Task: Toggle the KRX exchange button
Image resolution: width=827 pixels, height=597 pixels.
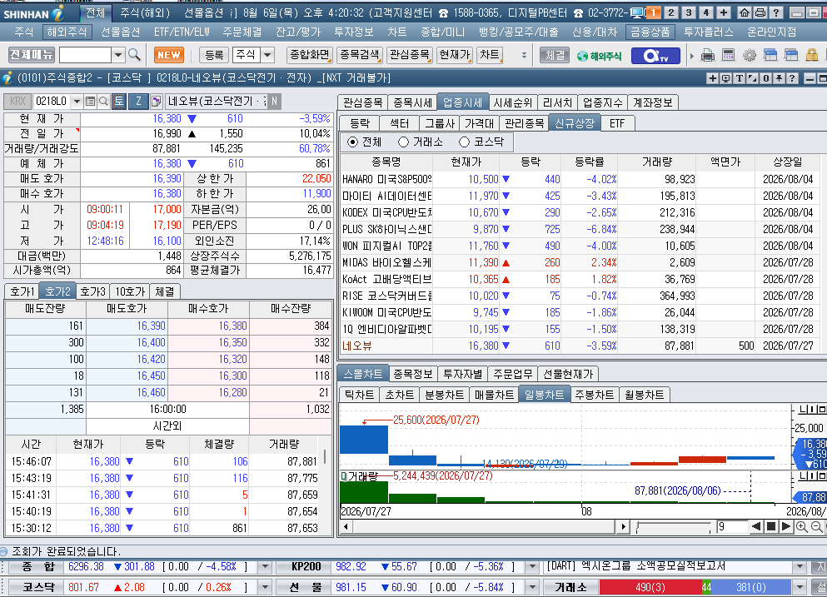Action: 17,101
